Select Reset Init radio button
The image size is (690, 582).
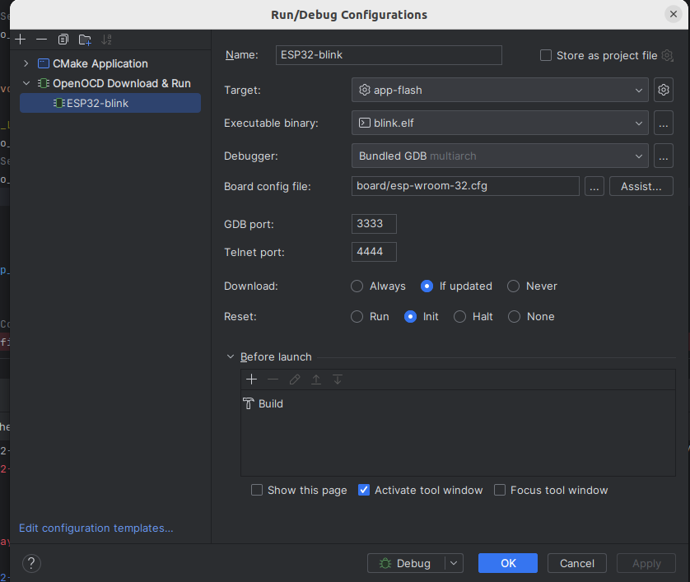pos(410,317)
